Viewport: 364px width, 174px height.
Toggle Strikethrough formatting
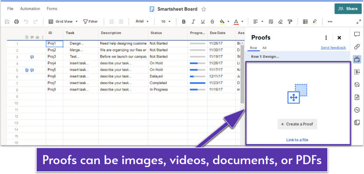tap(212, 21)
